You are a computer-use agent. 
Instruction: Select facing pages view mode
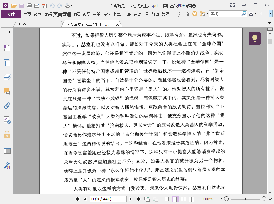(184, 199)
